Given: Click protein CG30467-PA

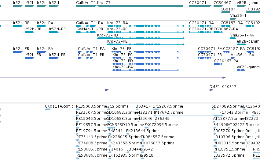Looking at the screenshot, I should [226, 61].
